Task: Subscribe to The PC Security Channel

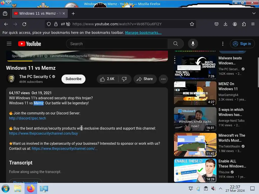Action: [x=74, y=79]
